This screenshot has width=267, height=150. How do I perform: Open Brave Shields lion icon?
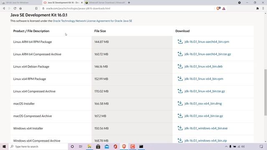pyautogui.click(x=218, y=8)
